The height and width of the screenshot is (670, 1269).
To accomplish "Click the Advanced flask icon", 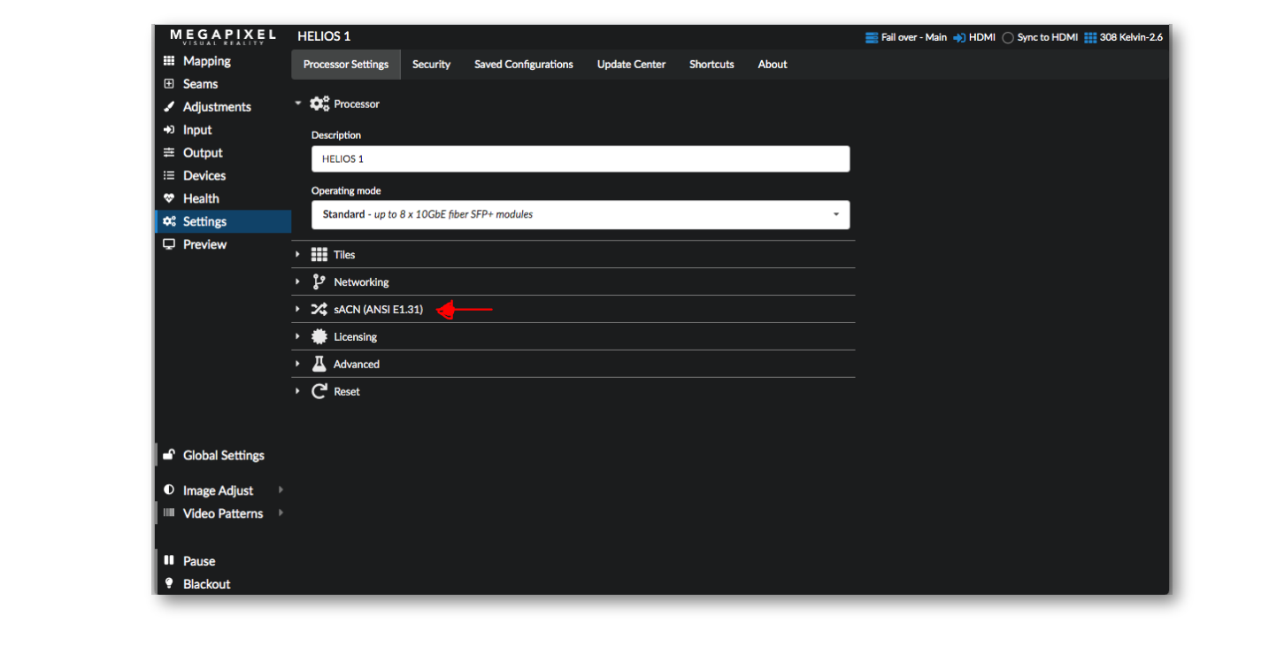I will pyautogui.click(x=319, y=364).
